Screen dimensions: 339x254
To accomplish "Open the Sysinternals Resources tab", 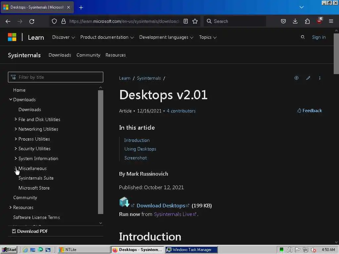I will click(116, 55).
